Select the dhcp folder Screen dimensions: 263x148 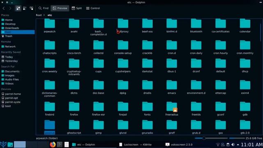point(245,66)
